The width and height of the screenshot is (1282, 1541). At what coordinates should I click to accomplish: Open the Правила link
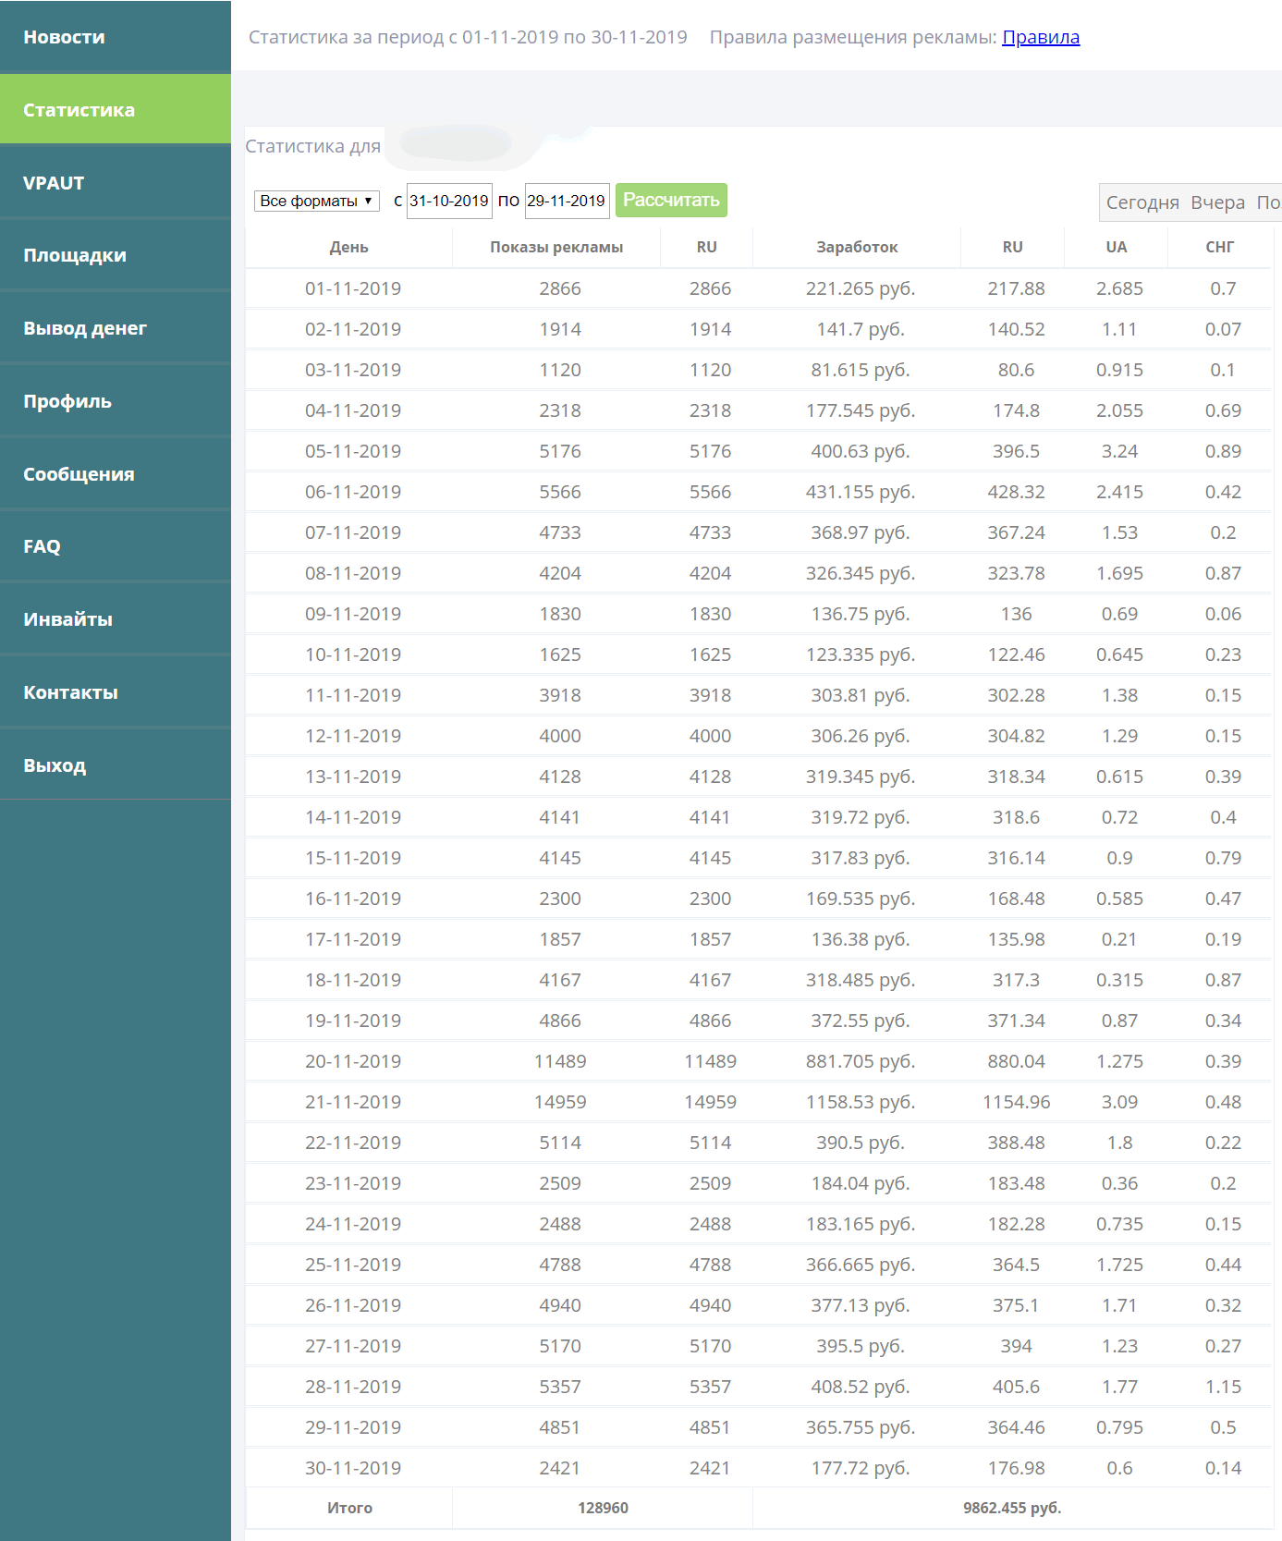tap(1041, 37)
